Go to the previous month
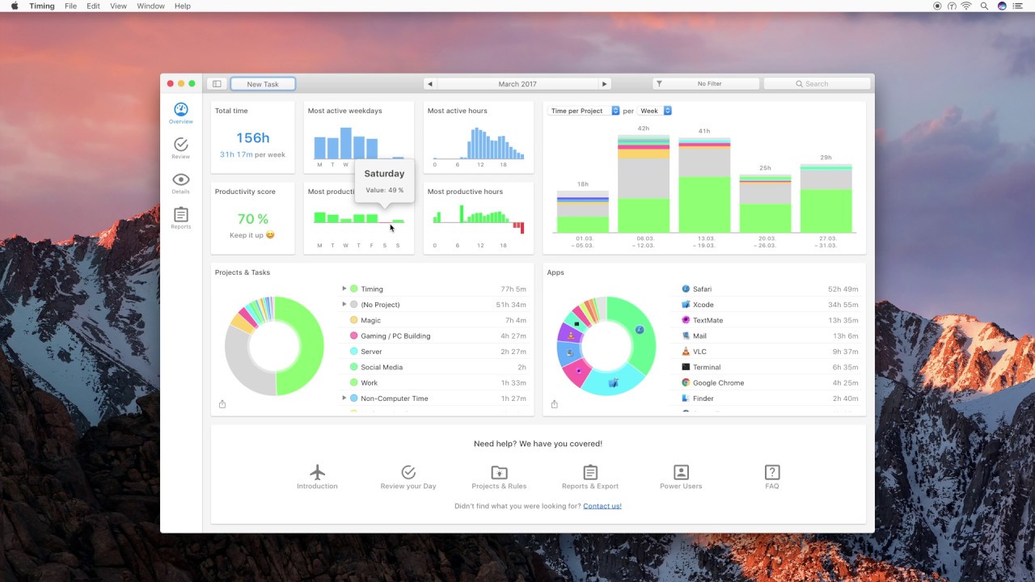 (429, 84)
